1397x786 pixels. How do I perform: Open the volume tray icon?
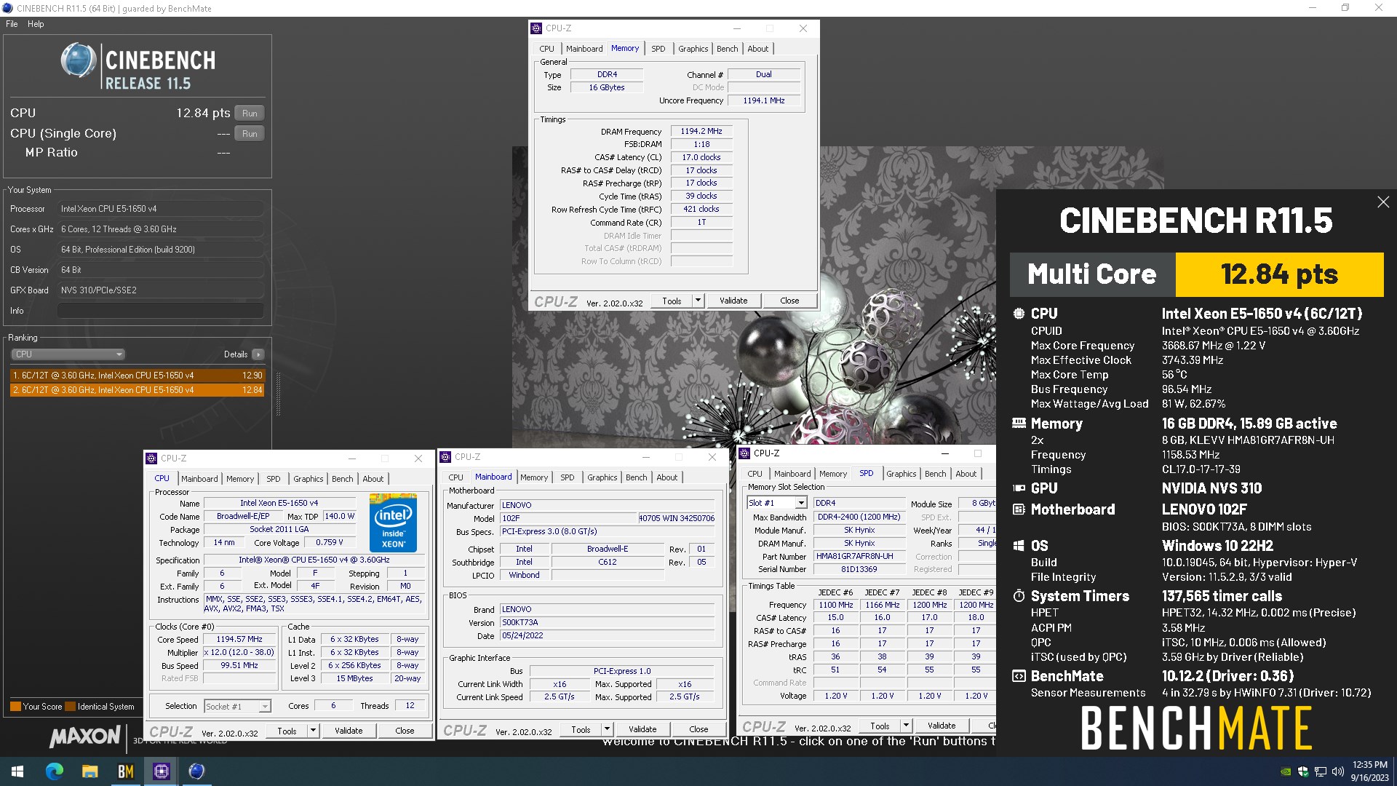coord(1337,771)
